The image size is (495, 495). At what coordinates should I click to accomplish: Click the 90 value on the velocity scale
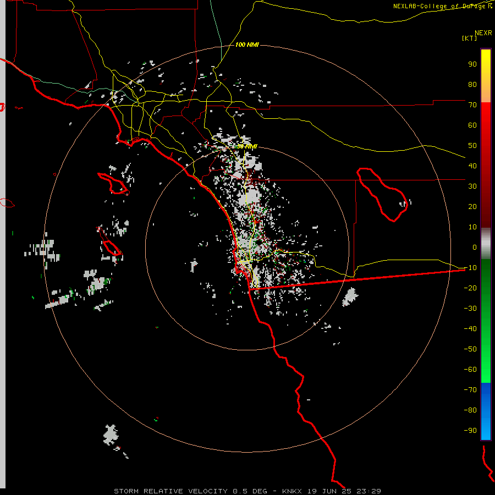tap(472, 64)
